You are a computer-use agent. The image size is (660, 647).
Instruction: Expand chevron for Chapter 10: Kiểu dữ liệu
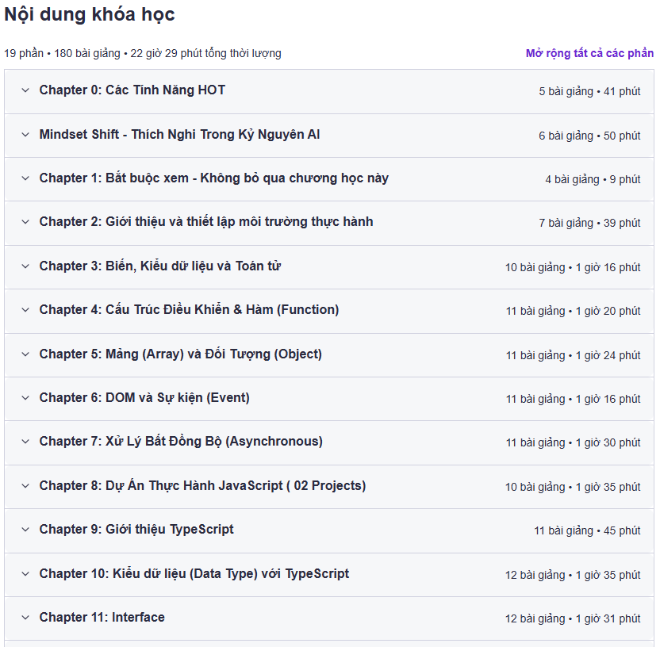[25, 574]
